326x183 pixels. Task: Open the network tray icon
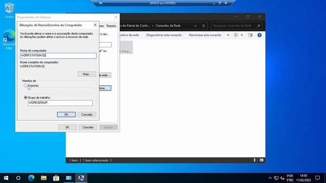pos(276,178)
